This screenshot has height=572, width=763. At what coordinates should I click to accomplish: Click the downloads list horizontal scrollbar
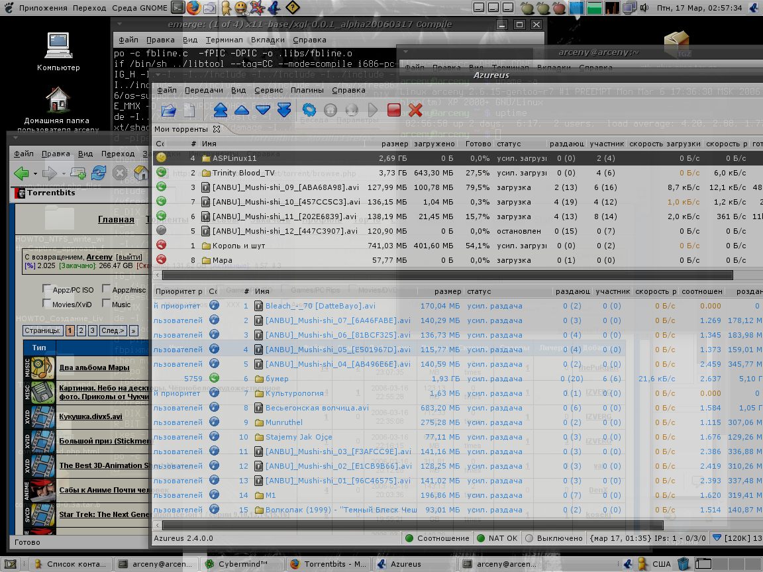447,275
